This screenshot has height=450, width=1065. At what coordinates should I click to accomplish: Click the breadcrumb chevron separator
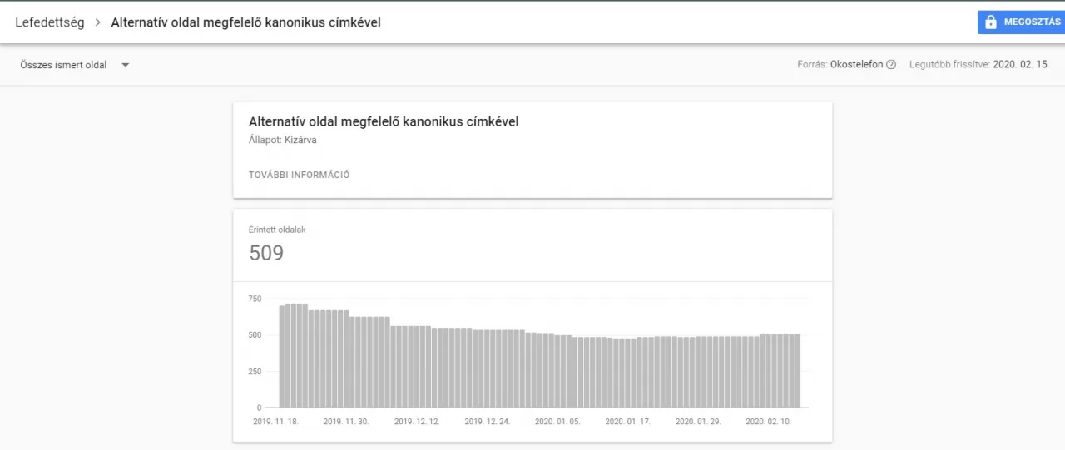[97, 23]
